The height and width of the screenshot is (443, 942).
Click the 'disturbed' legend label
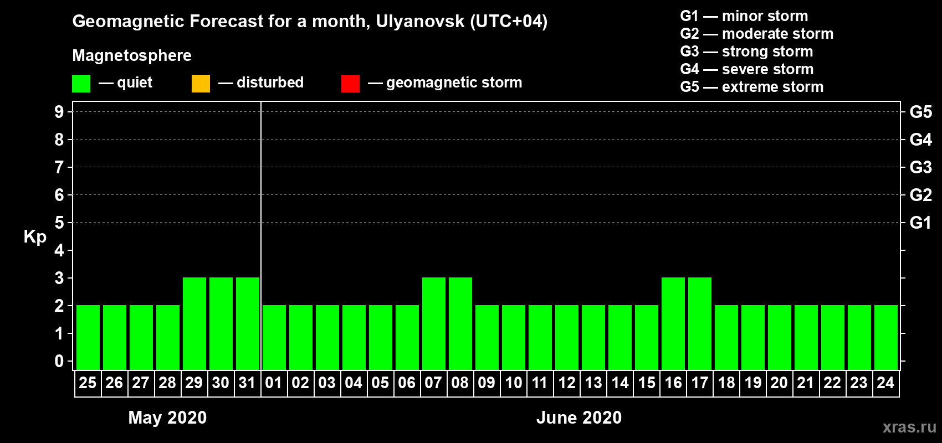(270, 83)
